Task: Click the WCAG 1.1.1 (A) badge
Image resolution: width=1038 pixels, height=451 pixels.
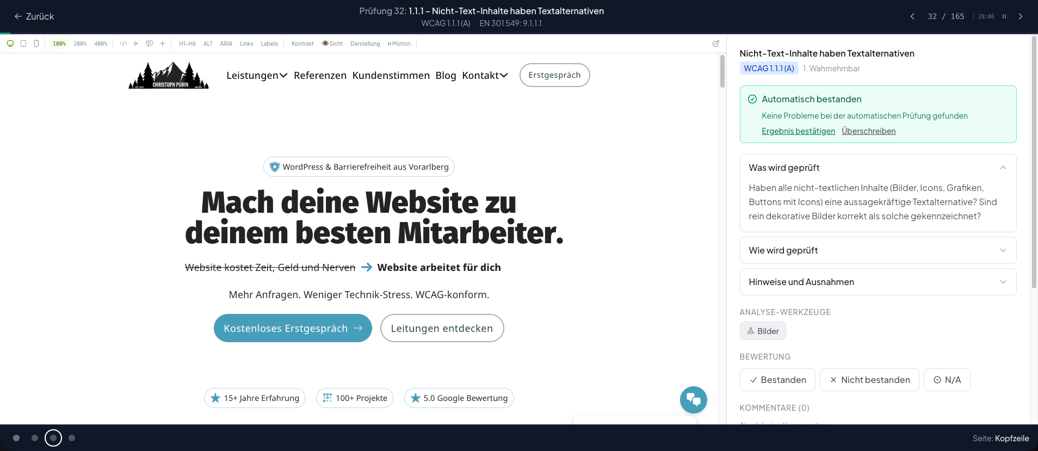Action: tap(769, 68)
